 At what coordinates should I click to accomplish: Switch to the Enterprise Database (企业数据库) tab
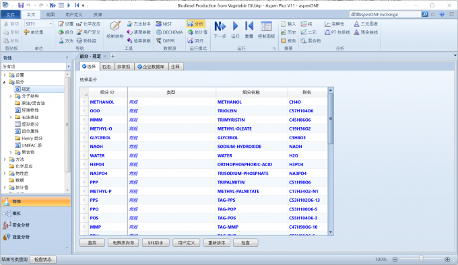tap(151, 67)
